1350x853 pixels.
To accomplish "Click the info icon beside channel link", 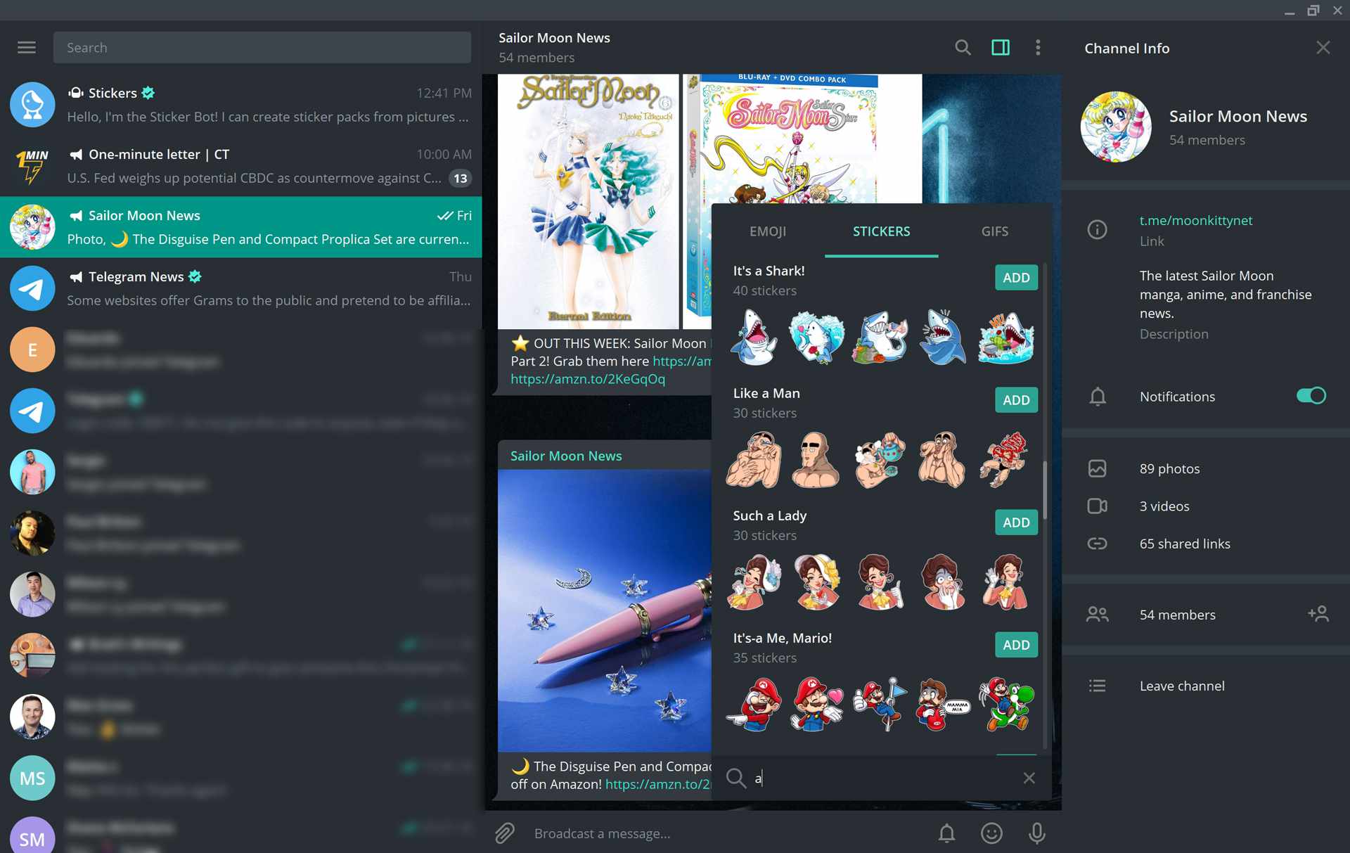I will coord(1097,229).
